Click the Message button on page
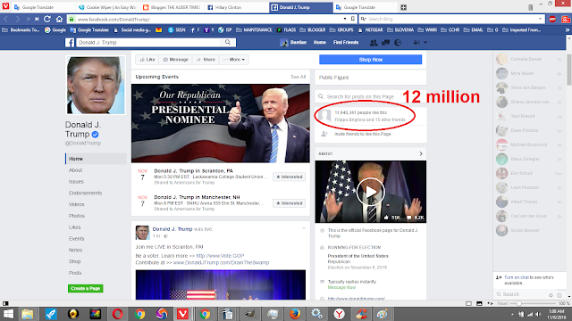Image resolution: width=572 pixels, height=321 pixels. point(175,60)
